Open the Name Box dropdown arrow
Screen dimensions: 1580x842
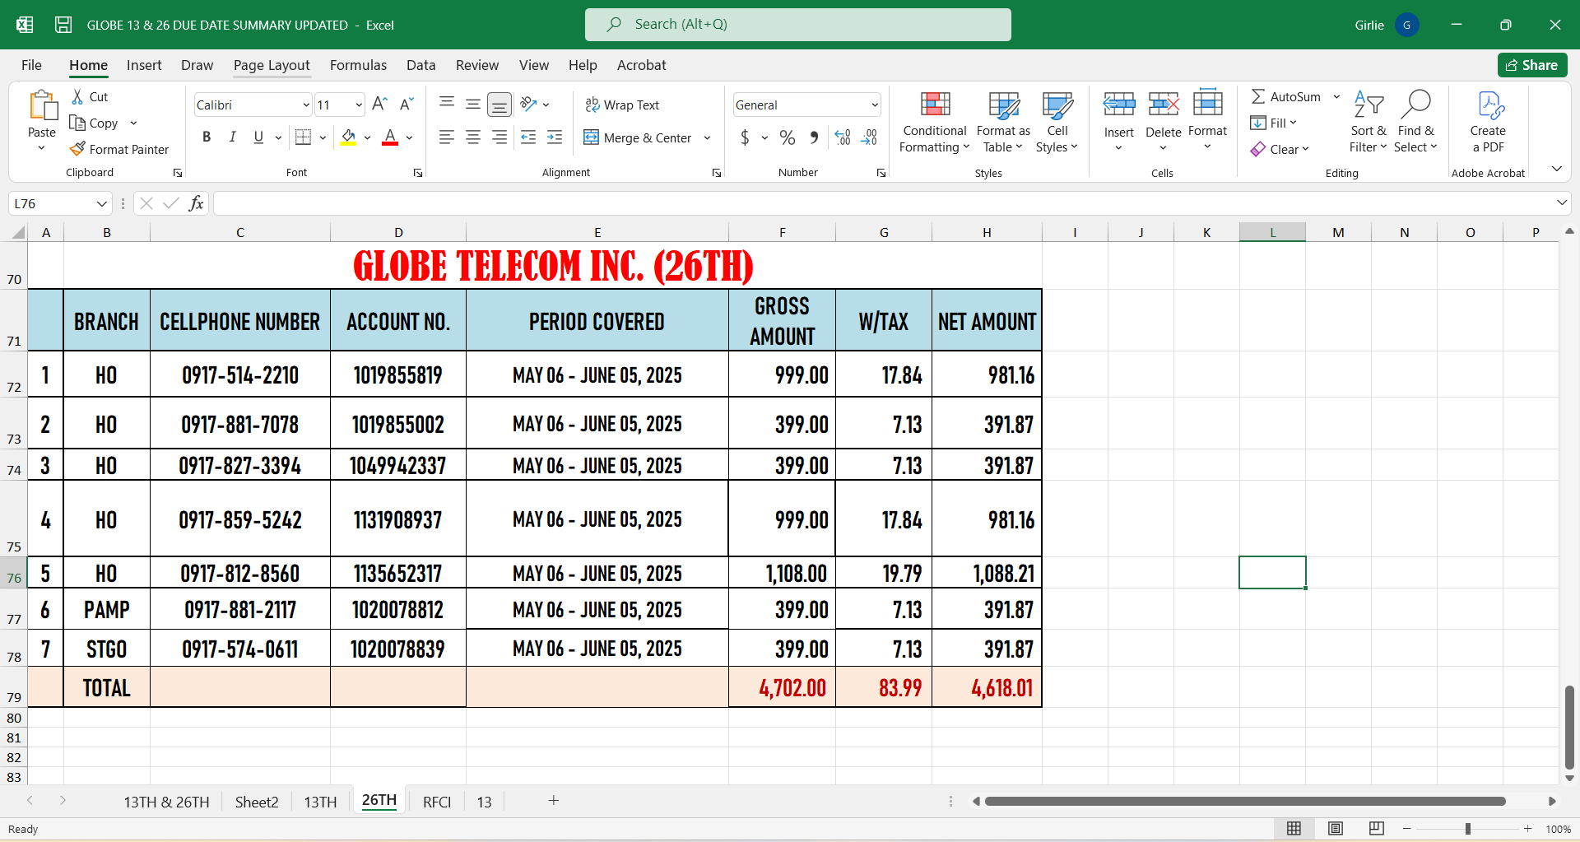[102, 203]
